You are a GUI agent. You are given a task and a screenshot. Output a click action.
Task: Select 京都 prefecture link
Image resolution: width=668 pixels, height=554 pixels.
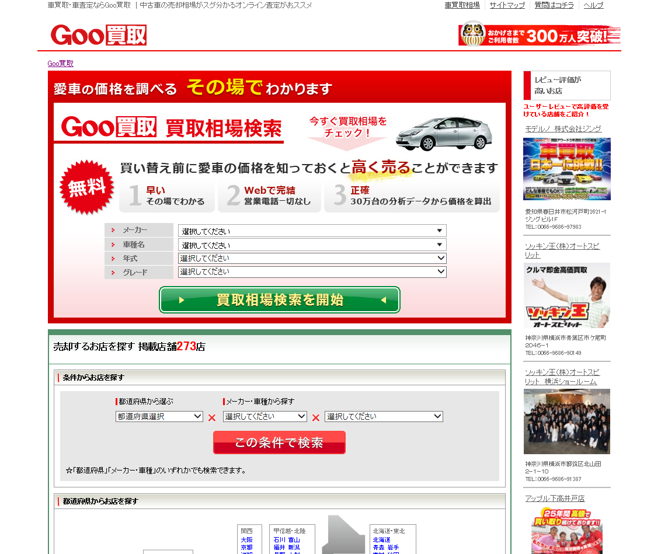(246, 548)
